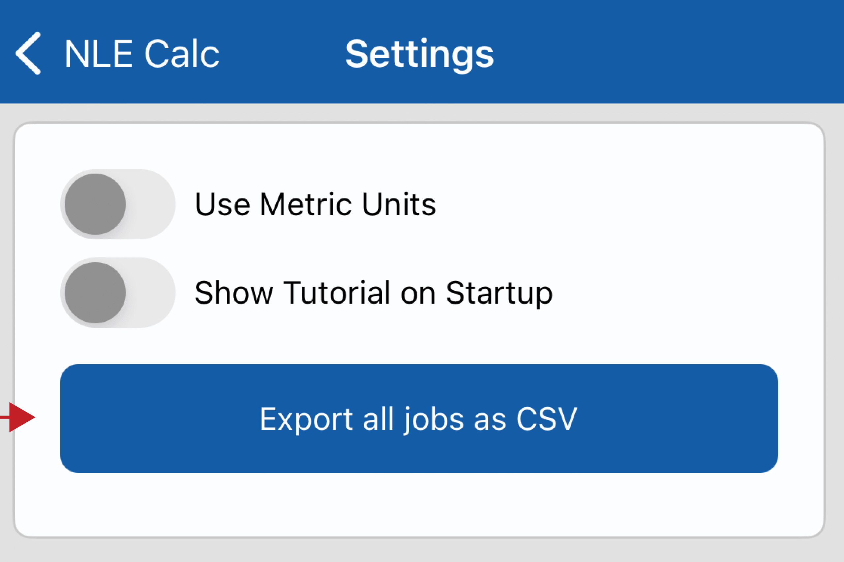Image resolution: width=844 pixels, height=562 pixels.
Task: Tap the blue export CSV button text
Action: click(x=419, y=419)
